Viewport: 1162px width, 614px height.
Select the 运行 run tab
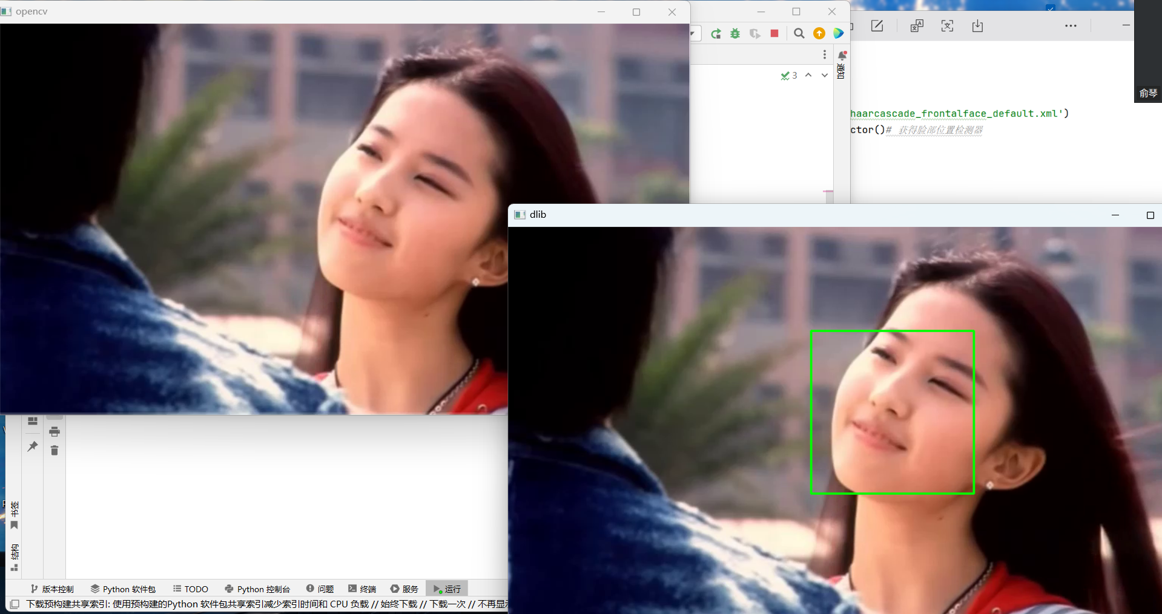pyautogui.click(x=447, y=589)
